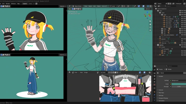This screenshot has width=186, height=104.
Task: Click the select tool icon in the 3D viewport header row
Action: 70,9
